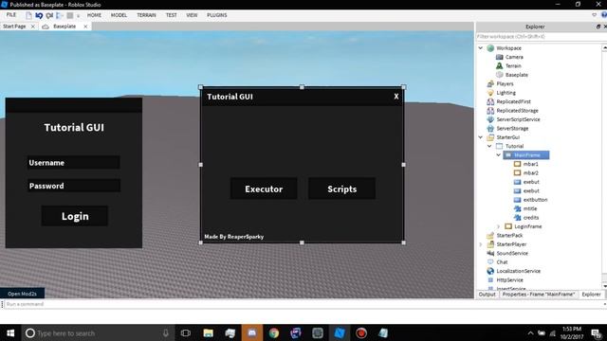This screenshot has width=607, height=341.
Task: Collapse the StarterGui tree node
Action: [x=481, y=136]
